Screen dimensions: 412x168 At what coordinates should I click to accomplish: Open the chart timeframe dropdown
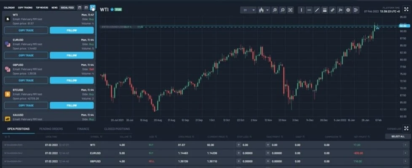(x=248, y=10)
